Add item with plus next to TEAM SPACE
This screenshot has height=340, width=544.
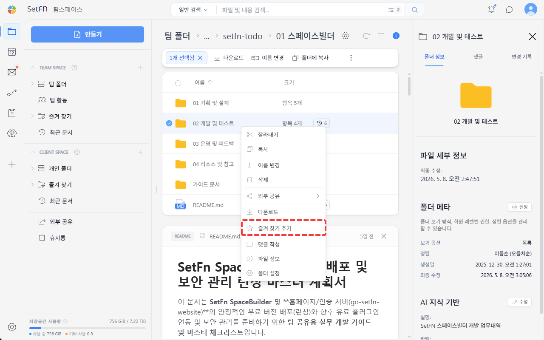pyautogui.click(x=140, y=68)
